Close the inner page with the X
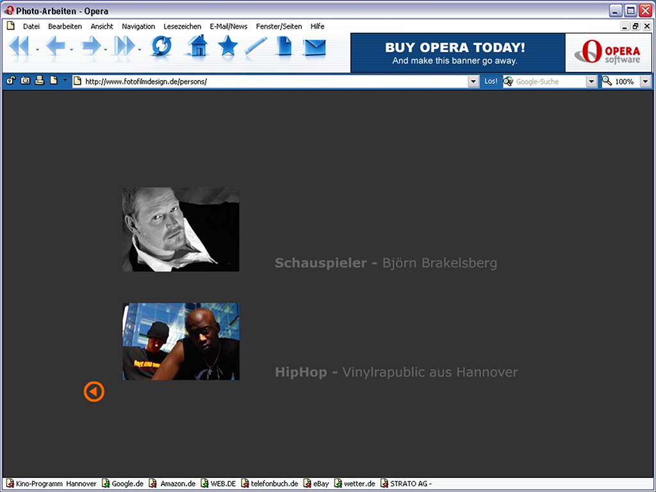Viewport: 656px width, 492px height. click(647, 26)
